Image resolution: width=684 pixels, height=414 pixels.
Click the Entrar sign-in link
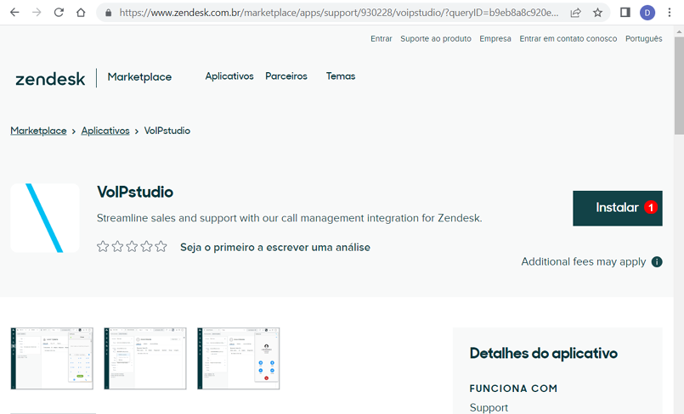(382, 39)
